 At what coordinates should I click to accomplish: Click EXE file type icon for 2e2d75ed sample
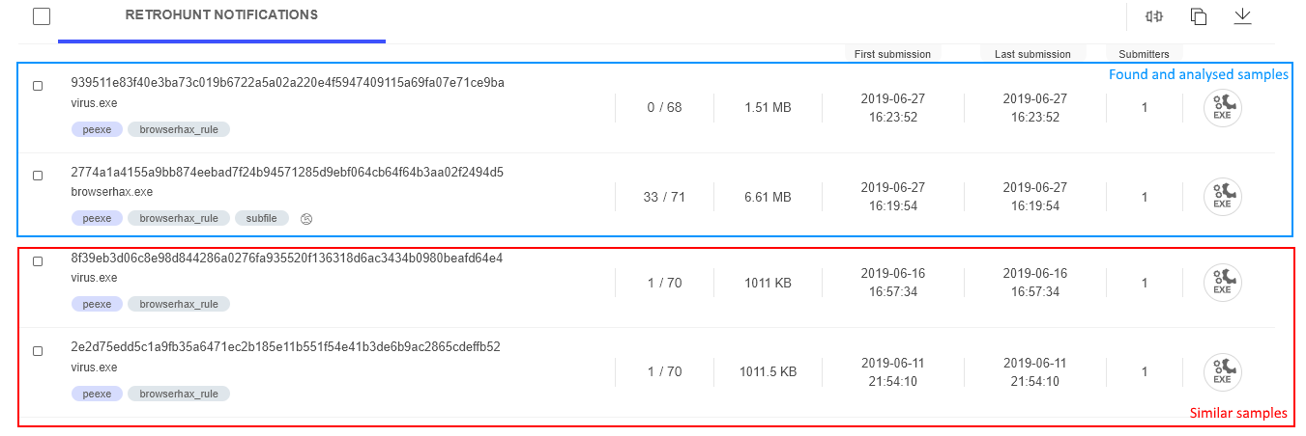pyautogui.click(x=1222, y=372)
